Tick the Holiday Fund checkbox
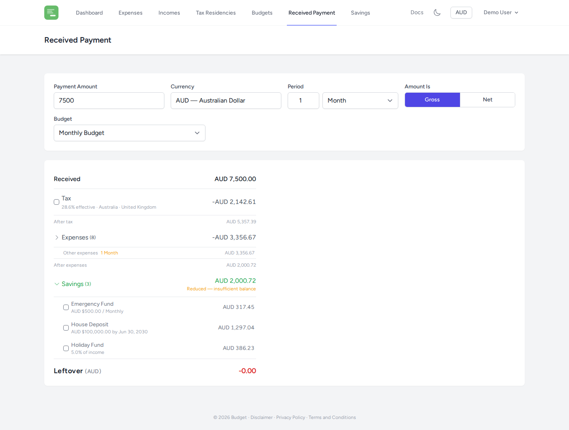 tap(66, 348)
